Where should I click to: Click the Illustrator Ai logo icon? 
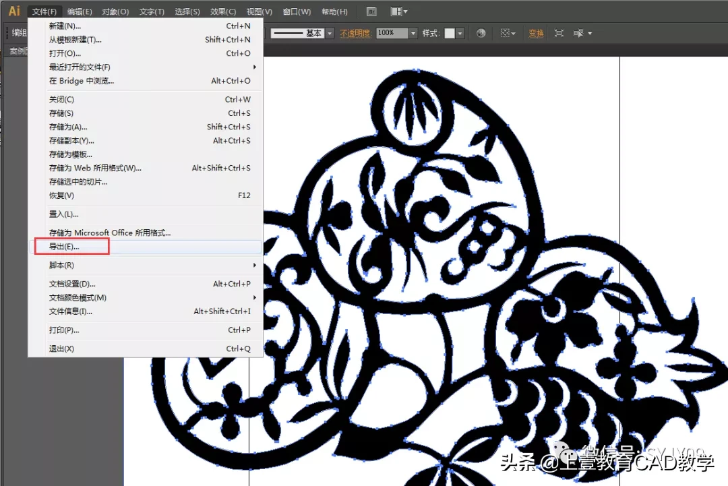click(14, 11)
